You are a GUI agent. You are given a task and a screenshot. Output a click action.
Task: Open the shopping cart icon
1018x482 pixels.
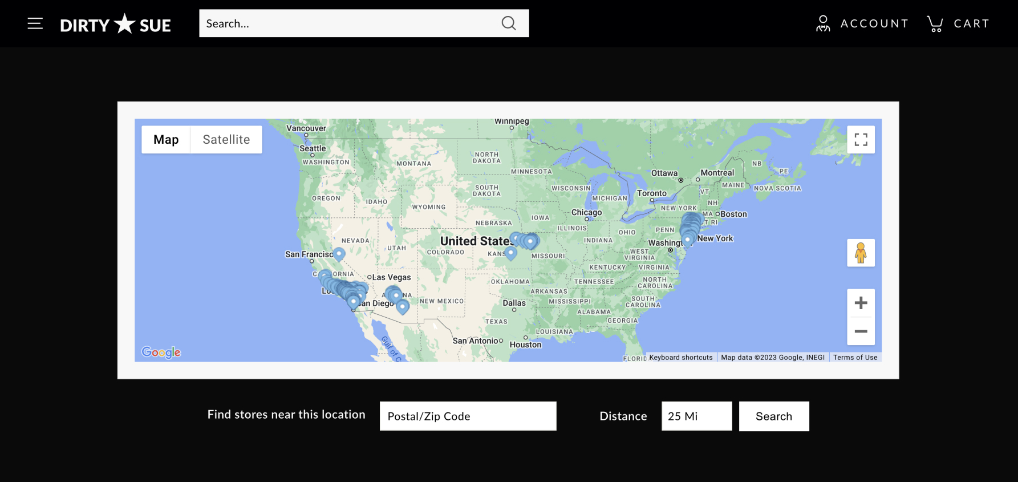935,23
